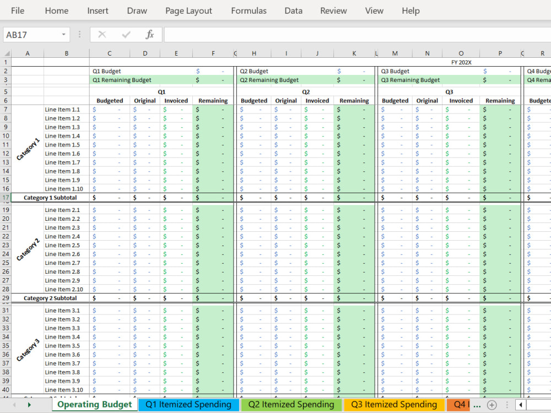The image size is (551, 413).
Task: Open the Data ribbon tab
Action: pos(293,10)
